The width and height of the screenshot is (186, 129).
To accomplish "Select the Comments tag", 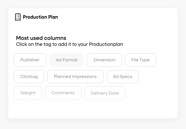I will point(63,93).
